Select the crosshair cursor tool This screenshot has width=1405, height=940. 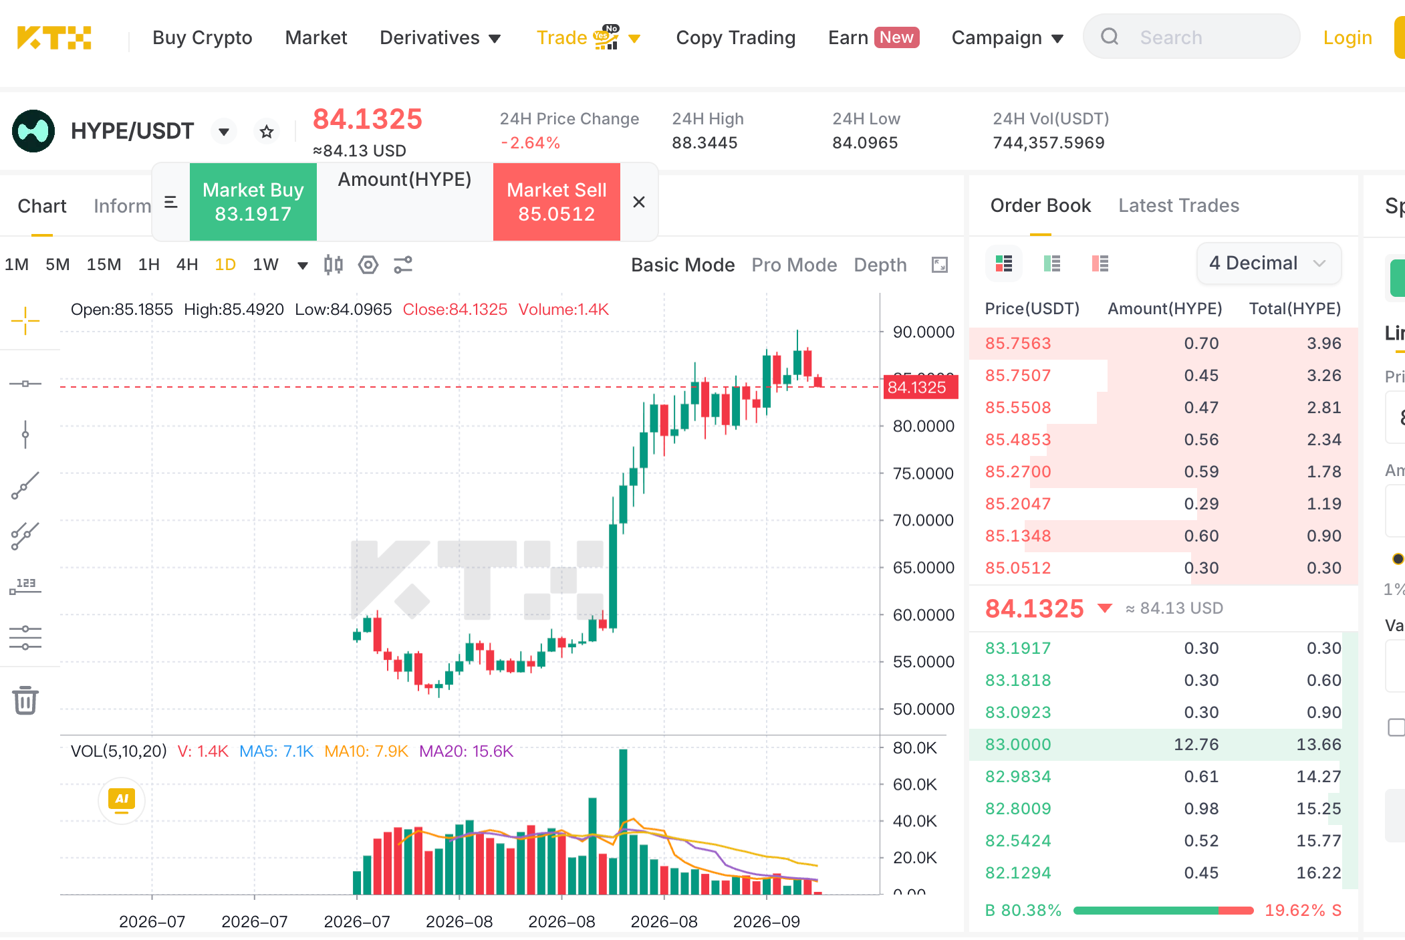25,321
